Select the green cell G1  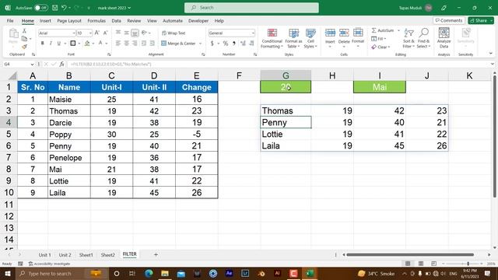(x=286, y=87)
